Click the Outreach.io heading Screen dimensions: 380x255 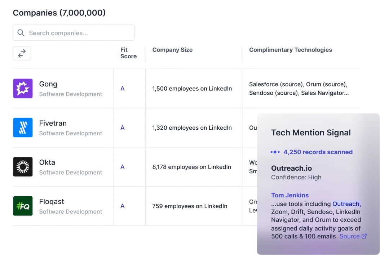click(x=292, y=168)
